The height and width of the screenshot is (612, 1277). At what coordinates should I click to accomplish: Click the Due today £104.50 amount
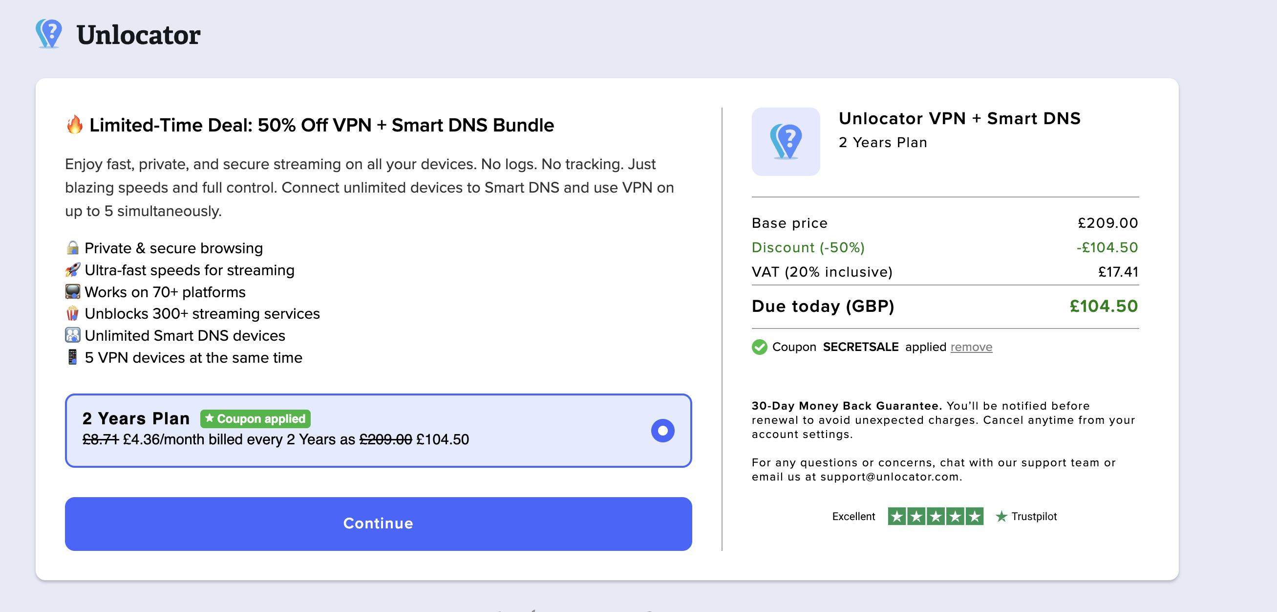tap(1103, 306)
